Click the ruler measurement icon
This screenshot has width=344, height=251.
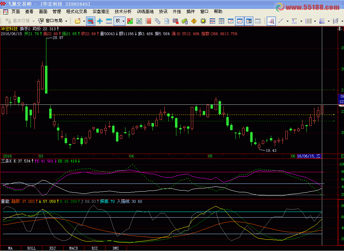(109, 21)
